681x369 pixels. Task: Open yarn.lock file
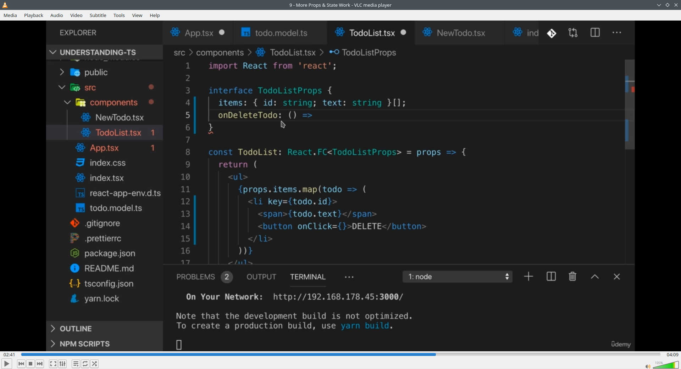[105, 299]
